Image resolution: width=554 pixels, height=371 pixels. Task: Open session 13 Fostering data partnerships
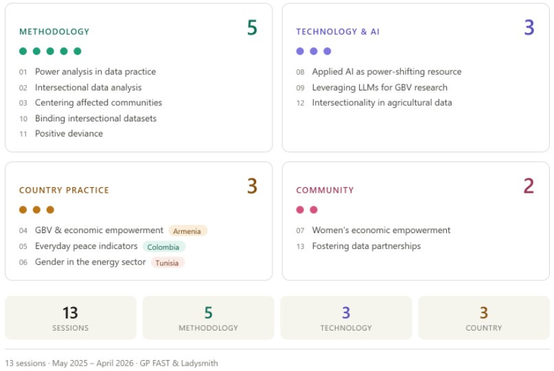358,246
